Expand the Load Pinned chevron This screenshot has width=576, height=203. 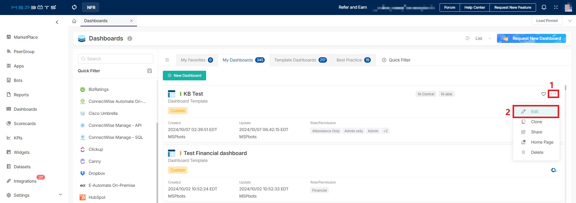click(x=570, y=21)
